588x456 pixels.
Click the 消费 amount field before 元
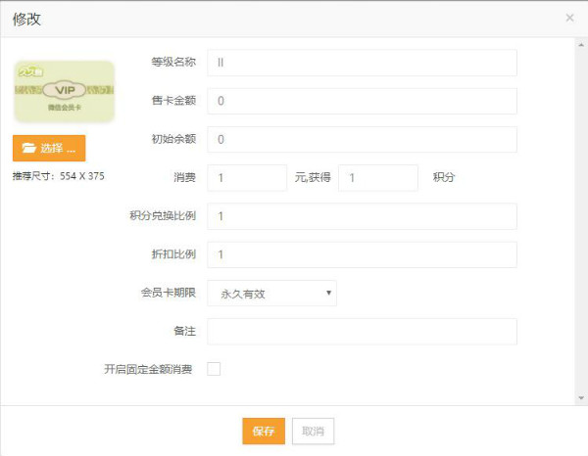tap(247, 178)
